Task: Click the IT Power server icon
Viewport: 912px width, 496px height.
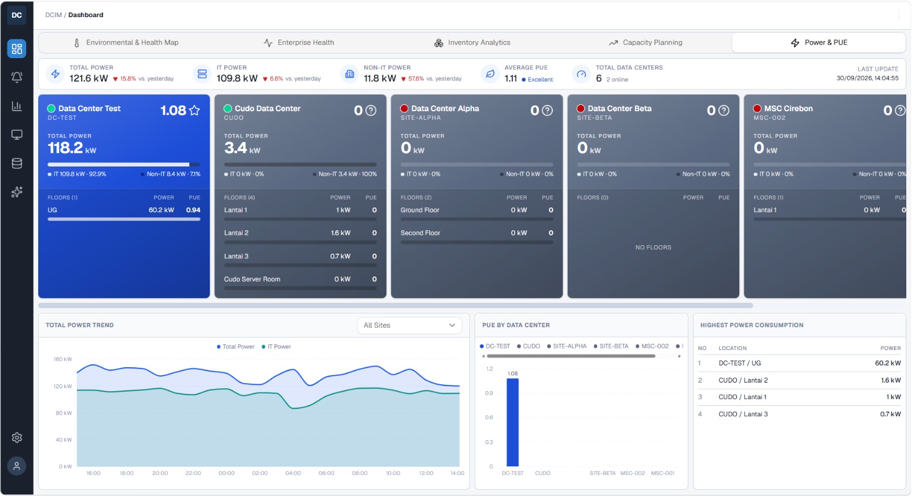Action: pos(202,74)
